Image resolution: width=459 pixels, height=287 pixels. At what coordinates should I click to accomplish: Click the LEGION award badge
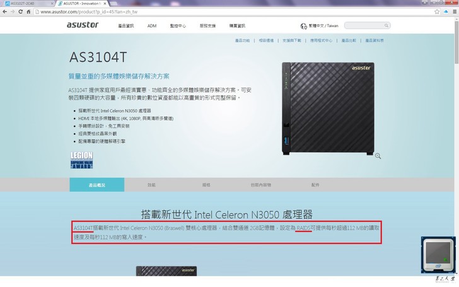tap(82, 160)
